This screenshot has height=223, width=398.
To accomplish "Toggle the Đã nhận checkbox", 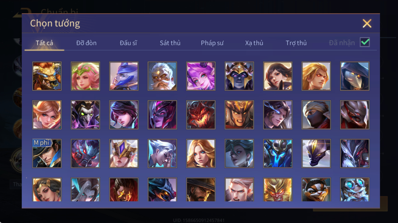I will click(x=365, y=42).
